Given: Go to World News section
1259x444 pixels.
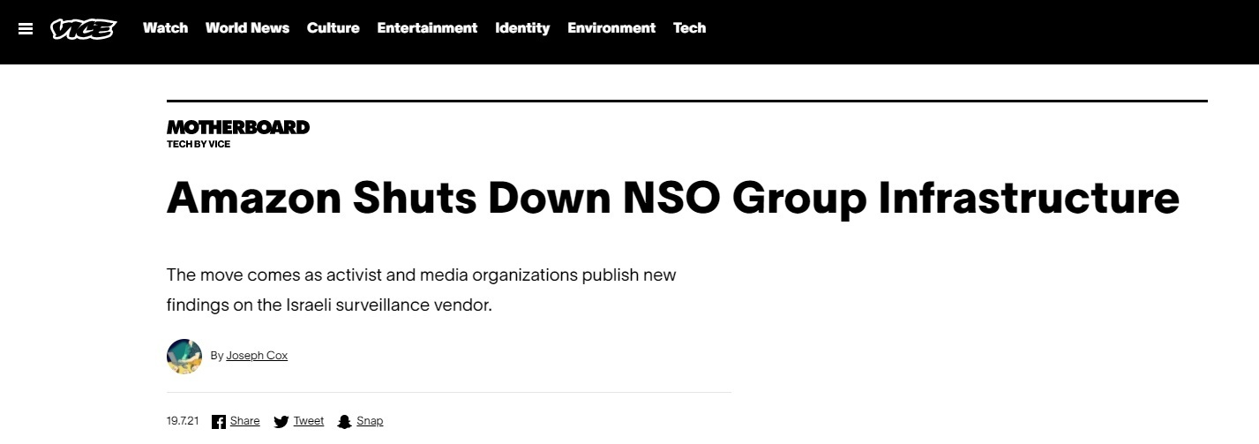Looking at the screenshot, I should 247,28.
